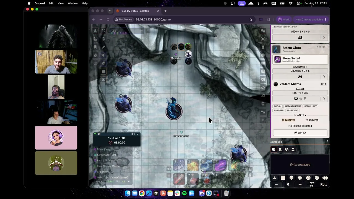
Task: Expand the player list arrow beside FPS
Action: pyautogui.click(x=129, y=182)
